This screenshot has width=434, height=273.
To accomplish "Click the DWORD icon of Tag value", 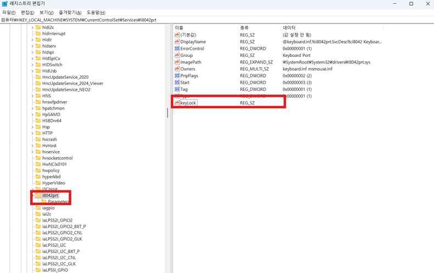I will point(177,89).
